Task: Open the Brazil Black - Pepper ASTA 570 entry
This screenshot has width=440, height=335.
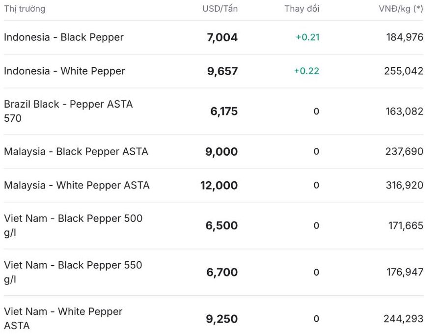Action: 68,111
